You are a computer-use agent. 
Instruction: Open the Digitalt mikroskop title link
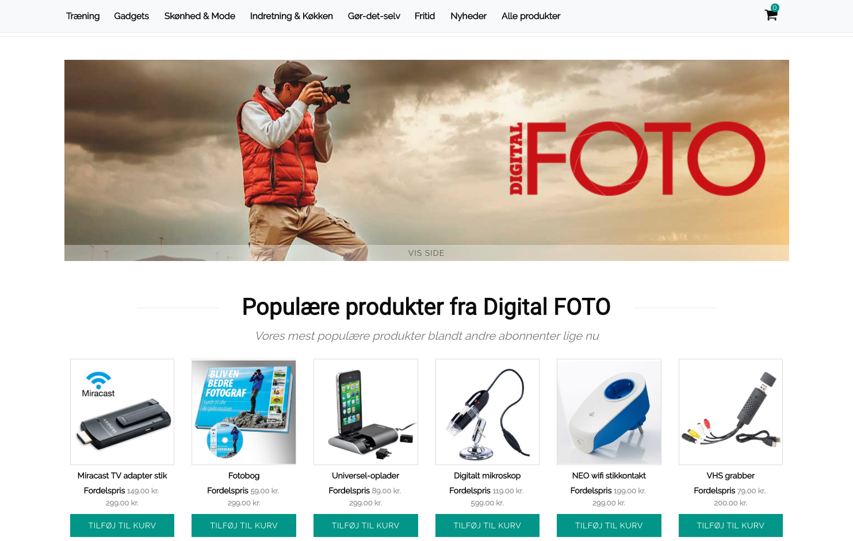tap(487, 475)
